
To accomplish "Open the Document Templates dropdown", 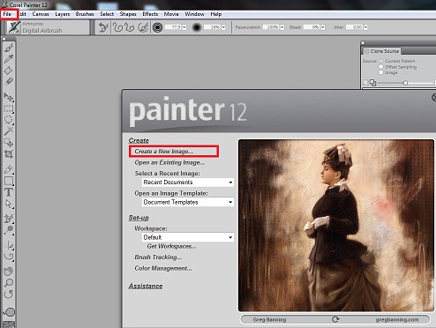I will [188, 202].
